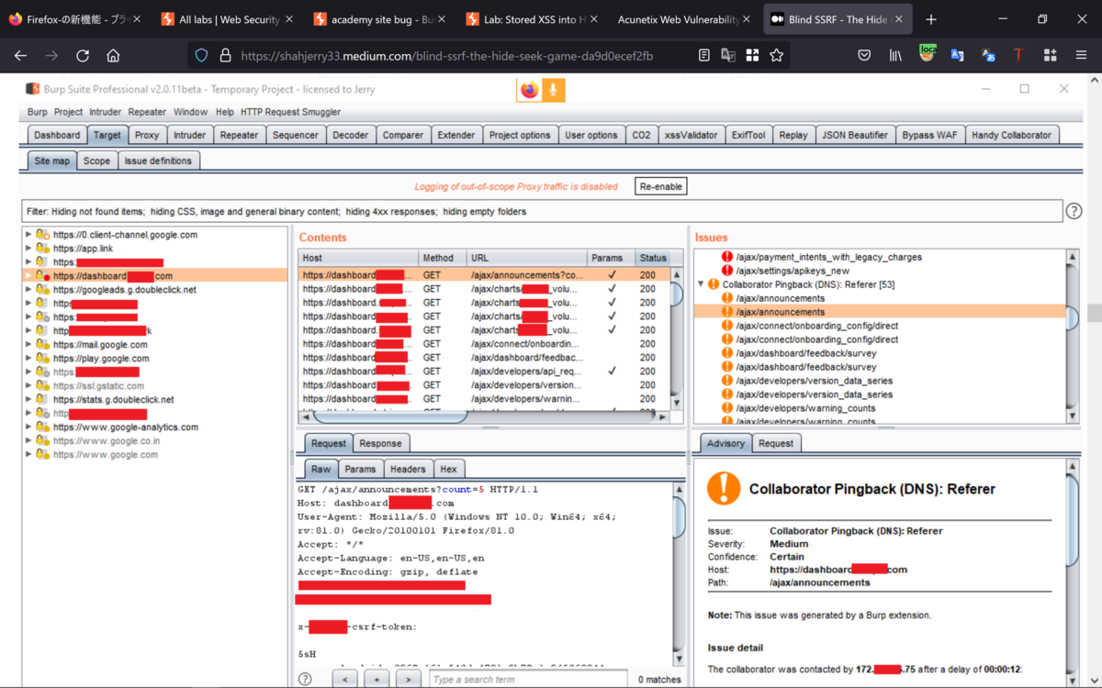Click the 'Type a search term' field
Screen dimensions: 1102x688
tap(529, 679)
